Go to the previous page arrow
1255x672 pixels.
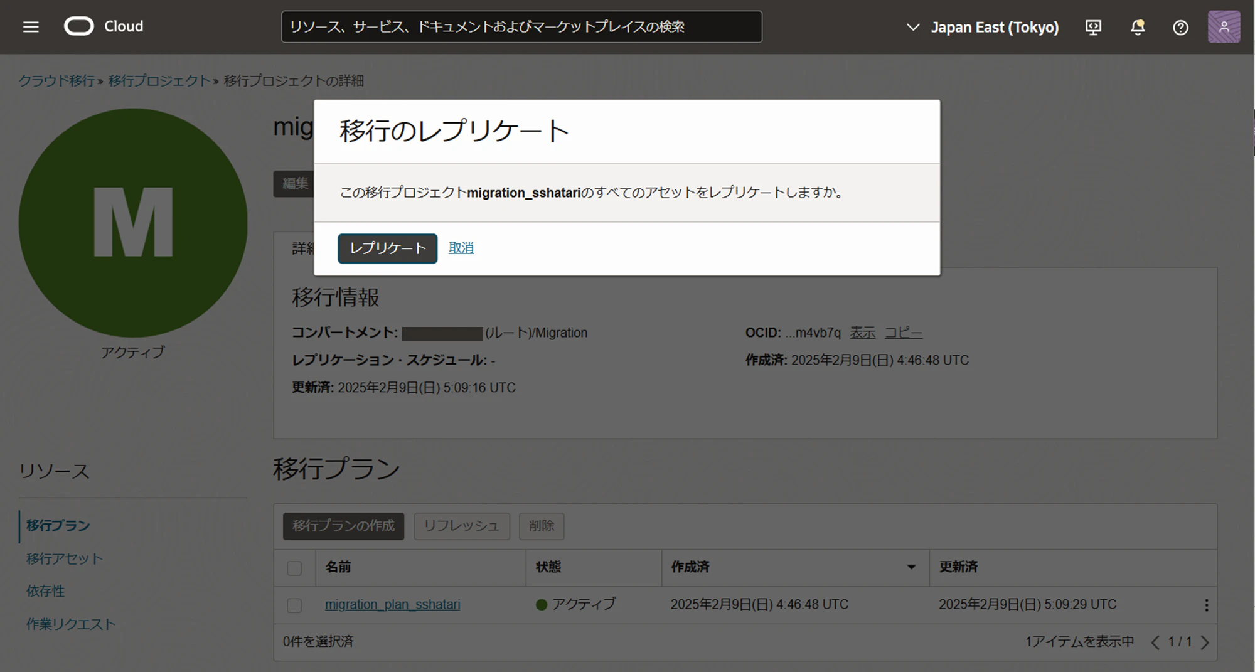[x=1155, y=642]
